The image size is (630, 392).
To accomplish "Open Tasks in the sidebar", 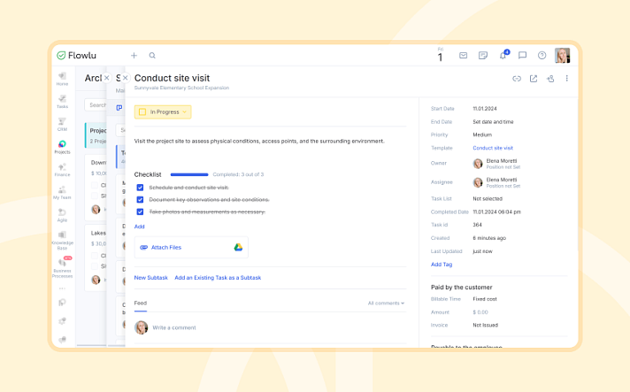I will click(x=62, y=102).
